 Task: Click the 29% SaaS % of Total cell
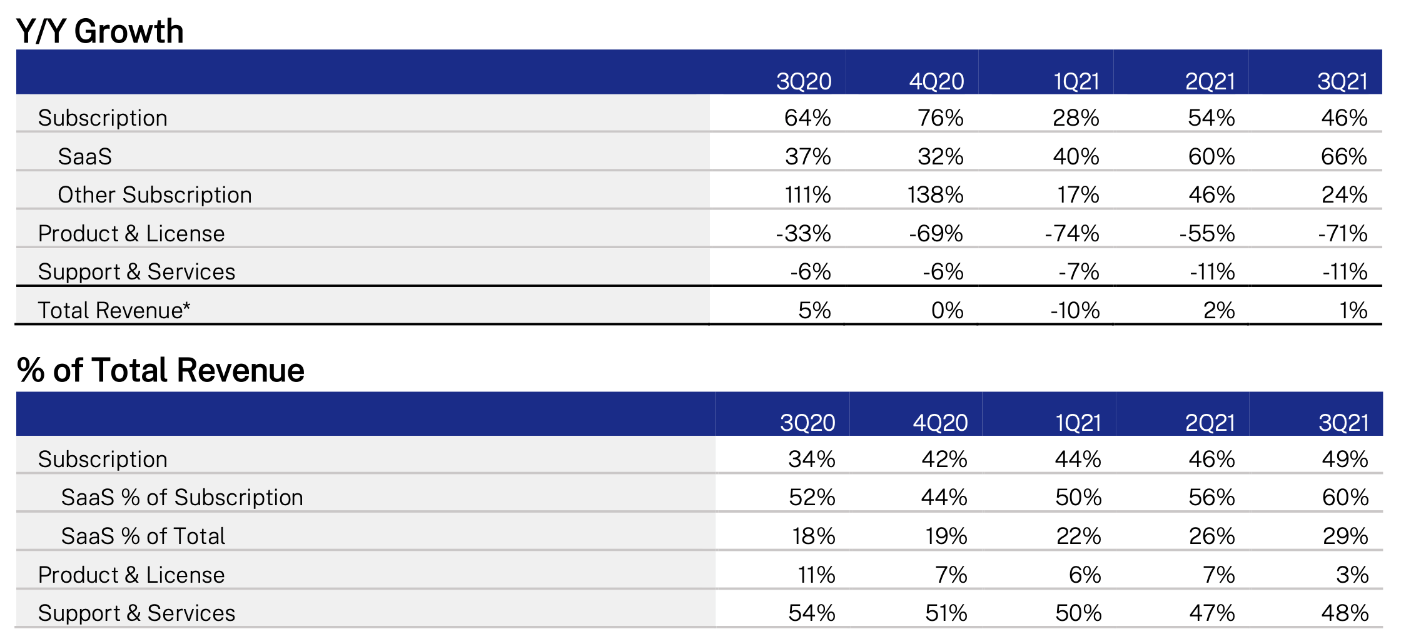point(1345,536)
